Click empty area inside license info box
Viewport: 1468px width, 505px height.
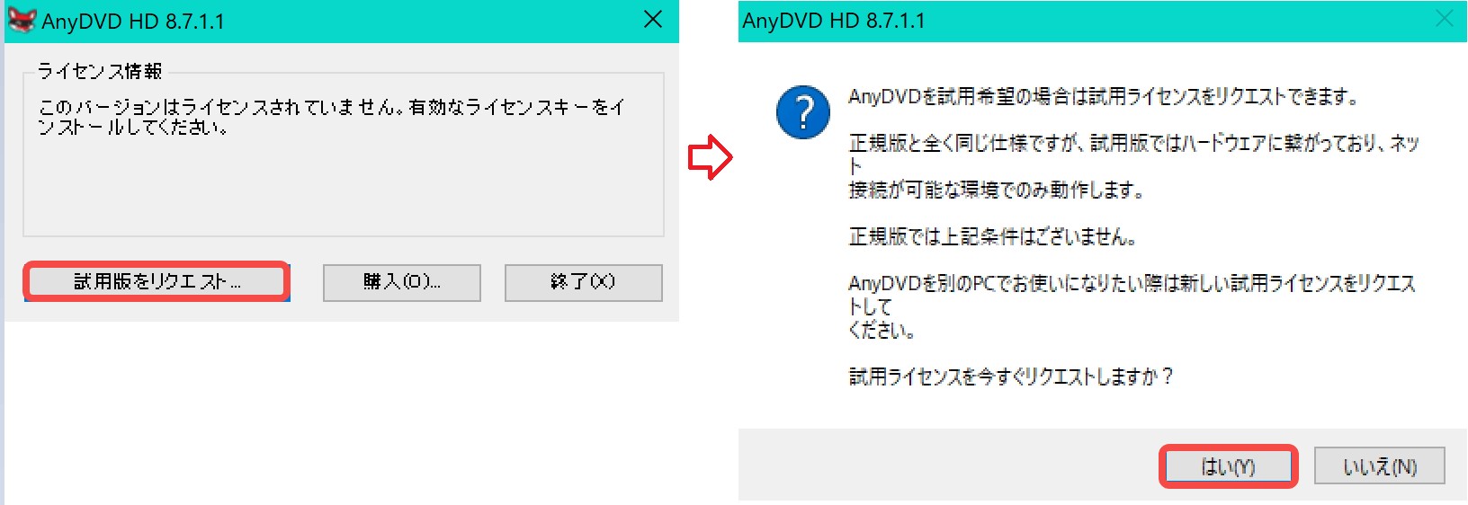tap(342, 189)
